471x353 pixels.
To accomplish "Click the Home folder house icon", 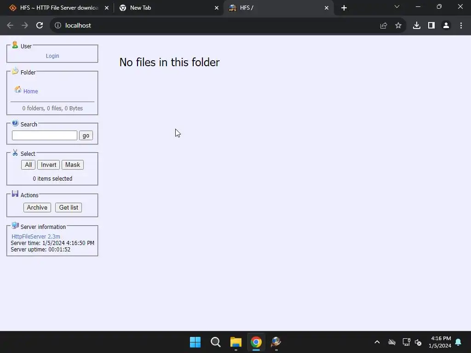I will click(18, 90).
